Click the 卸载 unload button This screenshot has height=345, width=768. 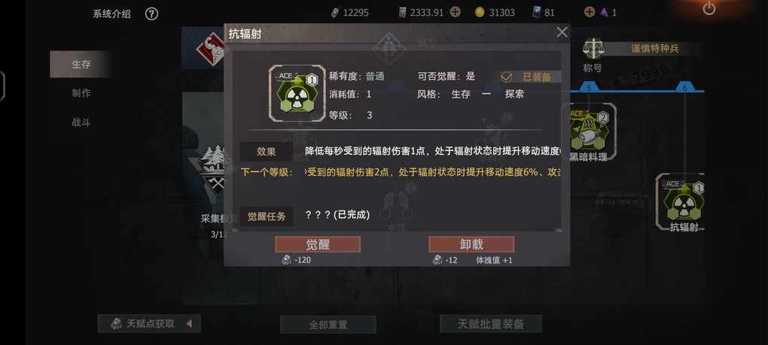pos(471,244)
